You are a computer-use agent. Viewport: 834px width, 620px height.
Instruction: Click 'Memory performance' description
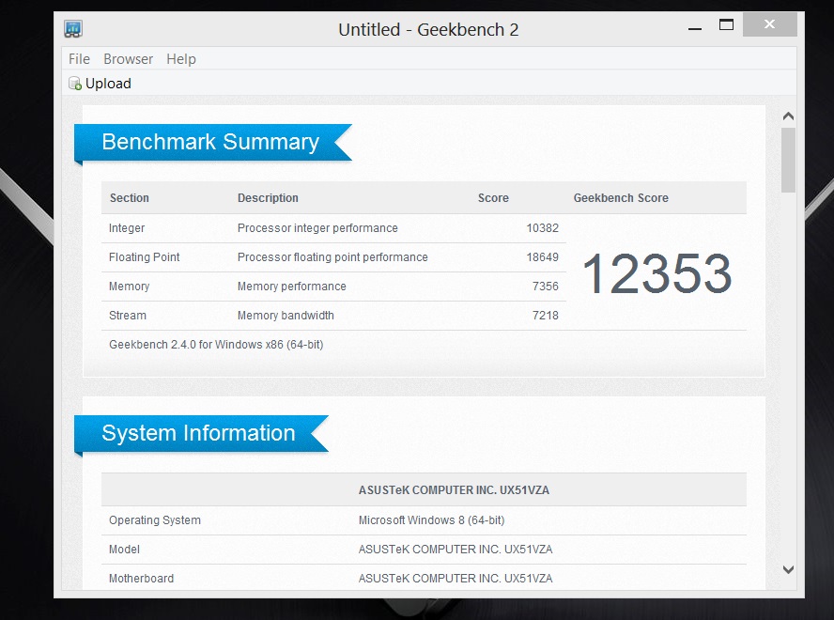click(x=291, y=287)
